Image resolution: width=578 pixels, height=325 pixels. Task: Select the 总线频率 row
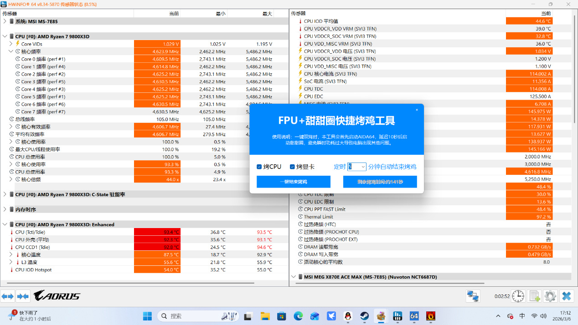click(144, 119)
